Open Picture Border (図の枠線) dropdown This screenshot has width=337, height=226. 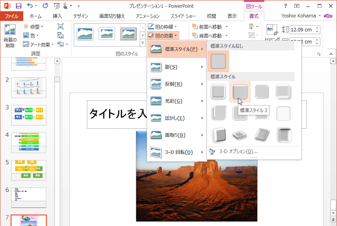point(162,27)
